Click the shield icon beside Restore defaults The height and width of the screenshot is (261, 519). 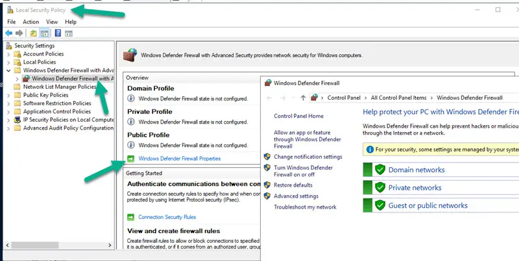(267, 185)
